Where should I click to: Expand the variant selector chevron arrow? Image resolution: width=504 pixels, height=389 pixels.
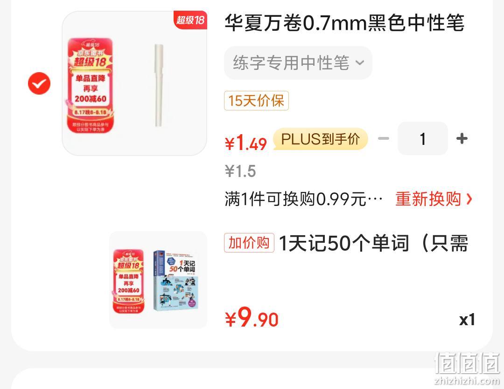coord(360,62)
